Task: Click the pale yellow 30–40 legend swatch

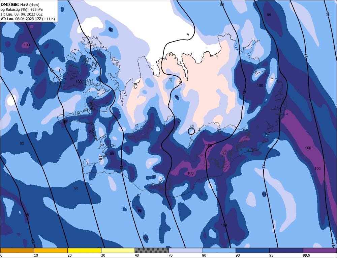Action: pyautogui.click(x=118, y=251)
